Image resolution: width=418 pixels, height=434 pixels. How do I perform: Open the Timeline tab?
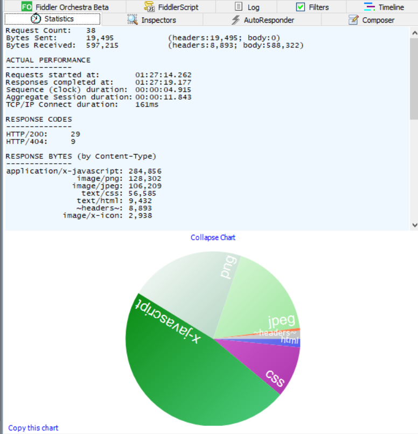(x=391, y=7)
